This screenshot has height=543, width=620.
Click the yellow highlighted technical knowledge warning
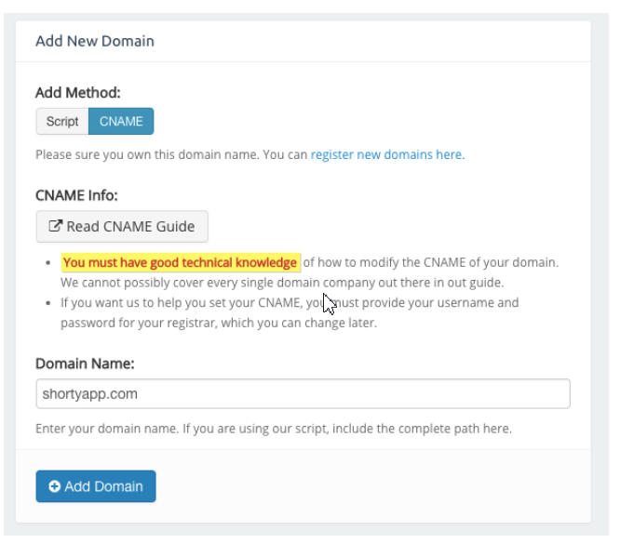click(x=181, y=262)
